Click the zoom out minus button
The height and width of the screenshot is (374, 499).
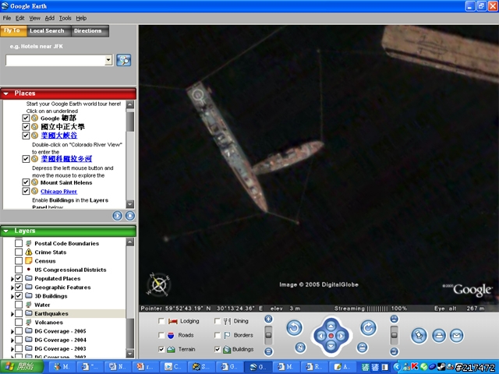pyautogui.click(x=268, y=351)
